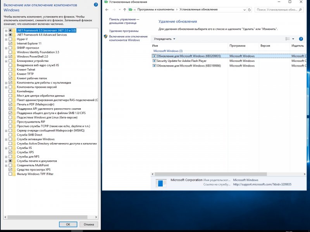This screenshot has height=232, width=310.
Task: Enable Клиент Telnet checkbox
Action: pos(10,70)
